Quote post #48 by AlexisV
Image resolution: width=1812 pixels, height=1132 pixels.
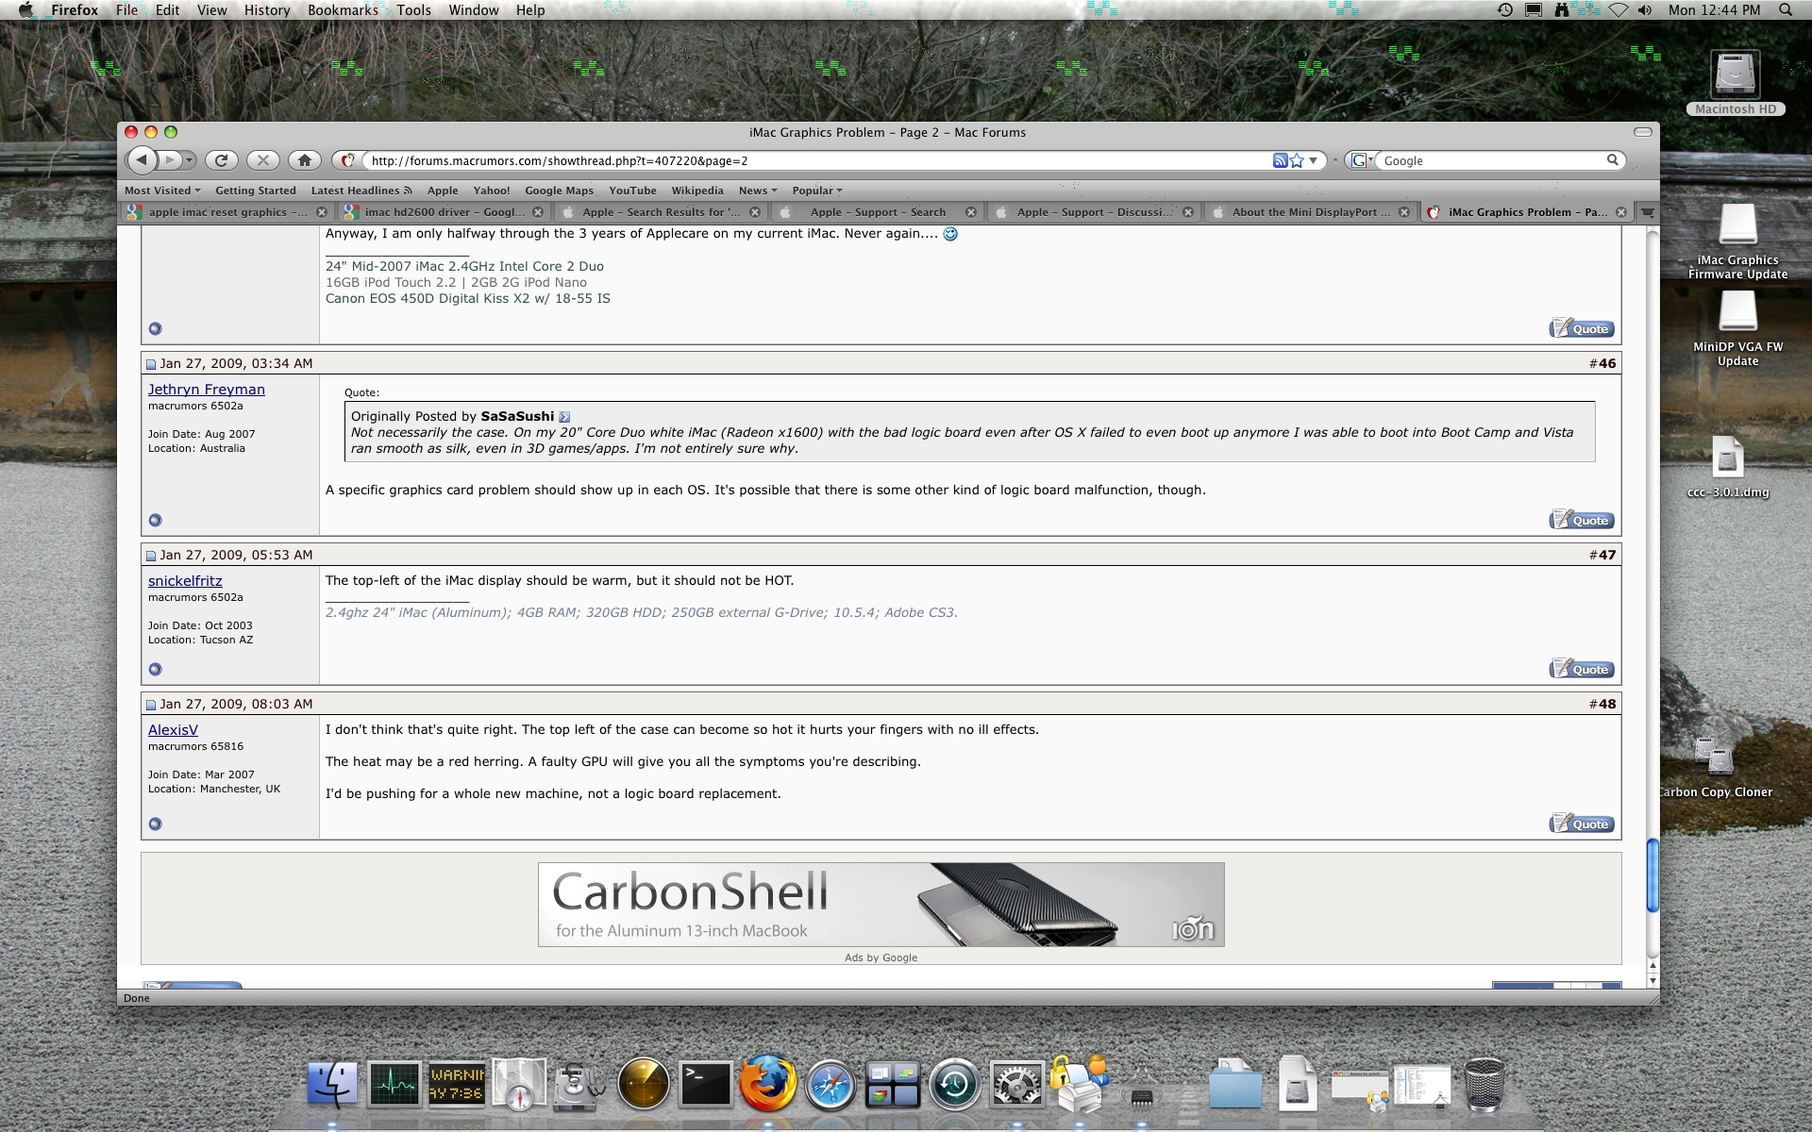click(1582, 824)
